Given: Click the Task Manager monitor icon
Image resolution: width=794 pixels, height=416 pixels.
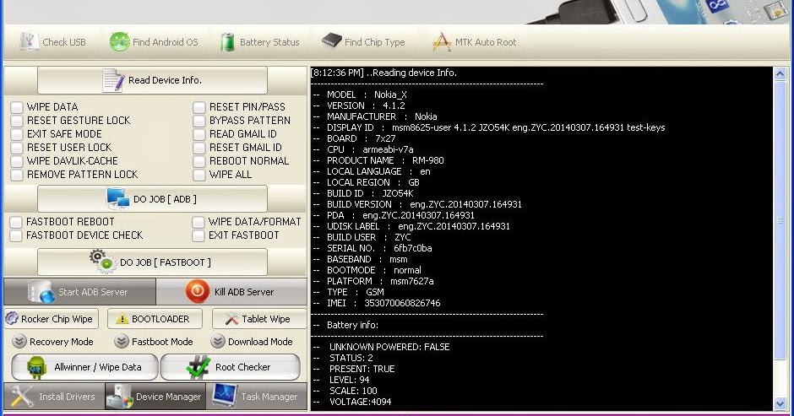Looking at the screenshot, I should coord(225,396).
